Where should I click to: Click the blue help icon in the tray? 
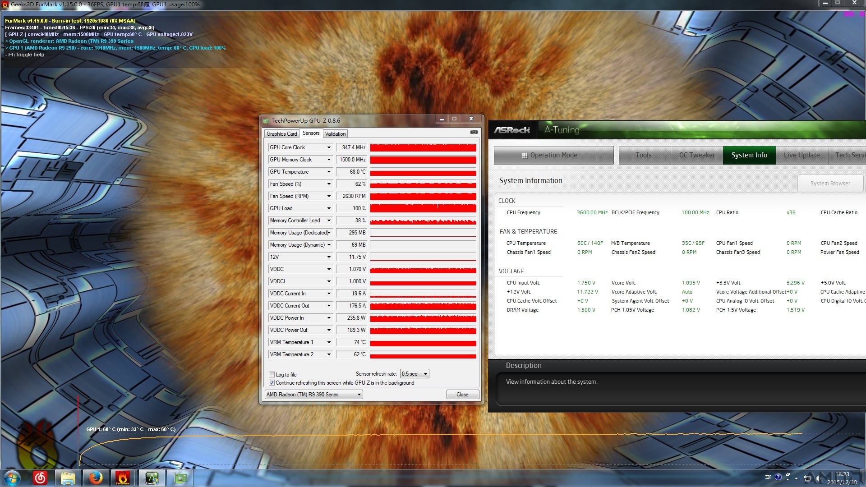pyautogui.click(x=778, y=477)
